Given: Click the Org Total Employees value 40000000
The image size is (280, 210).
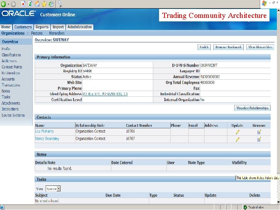Looking at the screenshot, I should pos(207,82).
